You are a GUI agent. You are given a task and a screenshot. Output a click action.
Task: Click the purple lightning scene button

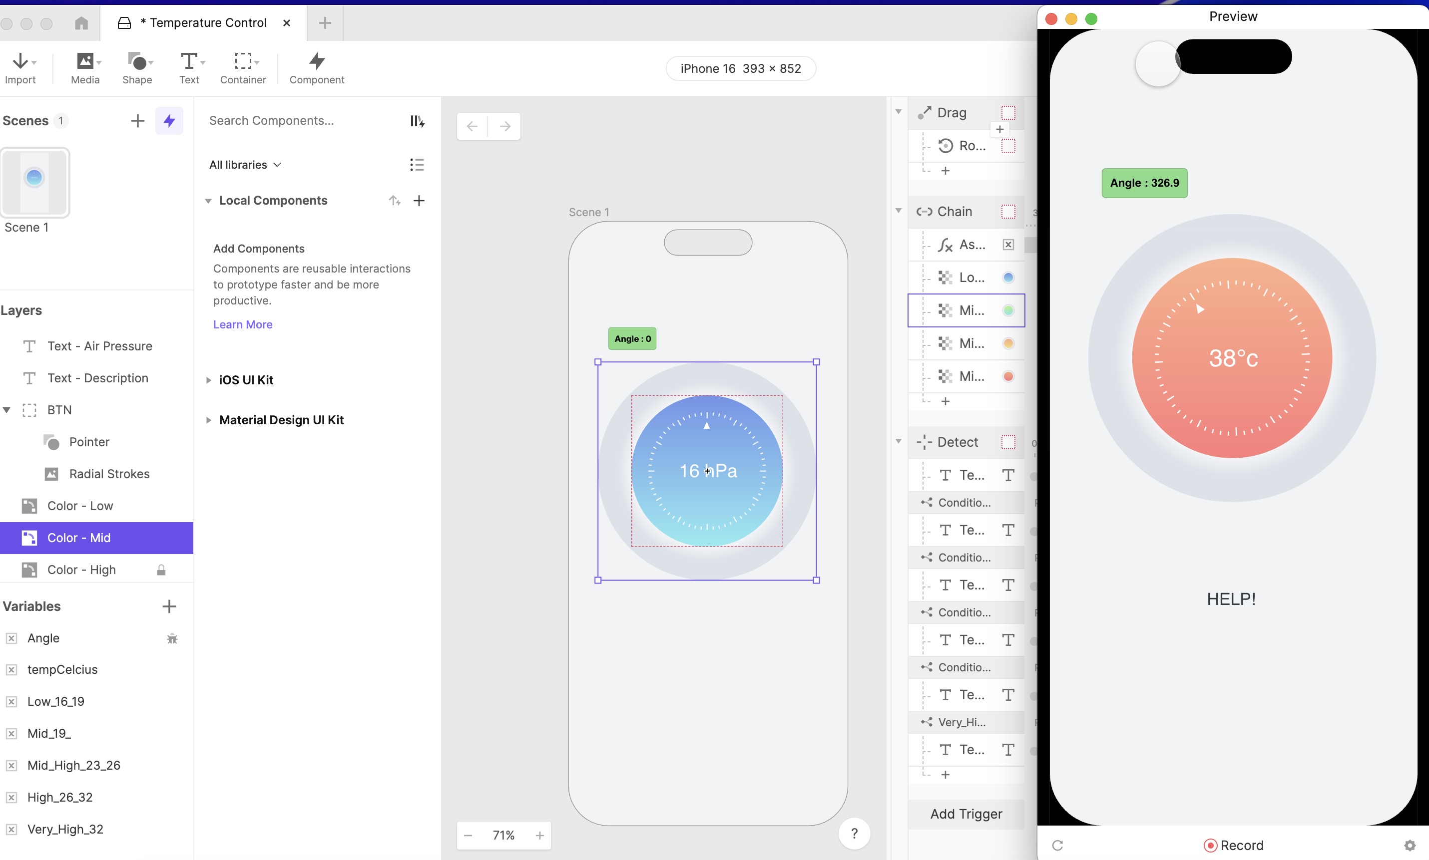click(169, 120)
